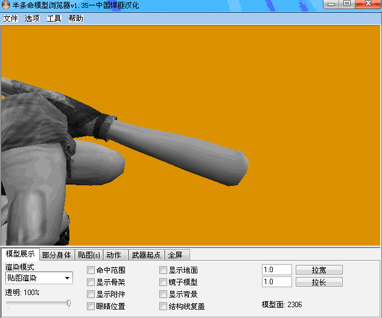Select the 武器起点 tab
The image size is (382, 318).
[x=146, y=255]
